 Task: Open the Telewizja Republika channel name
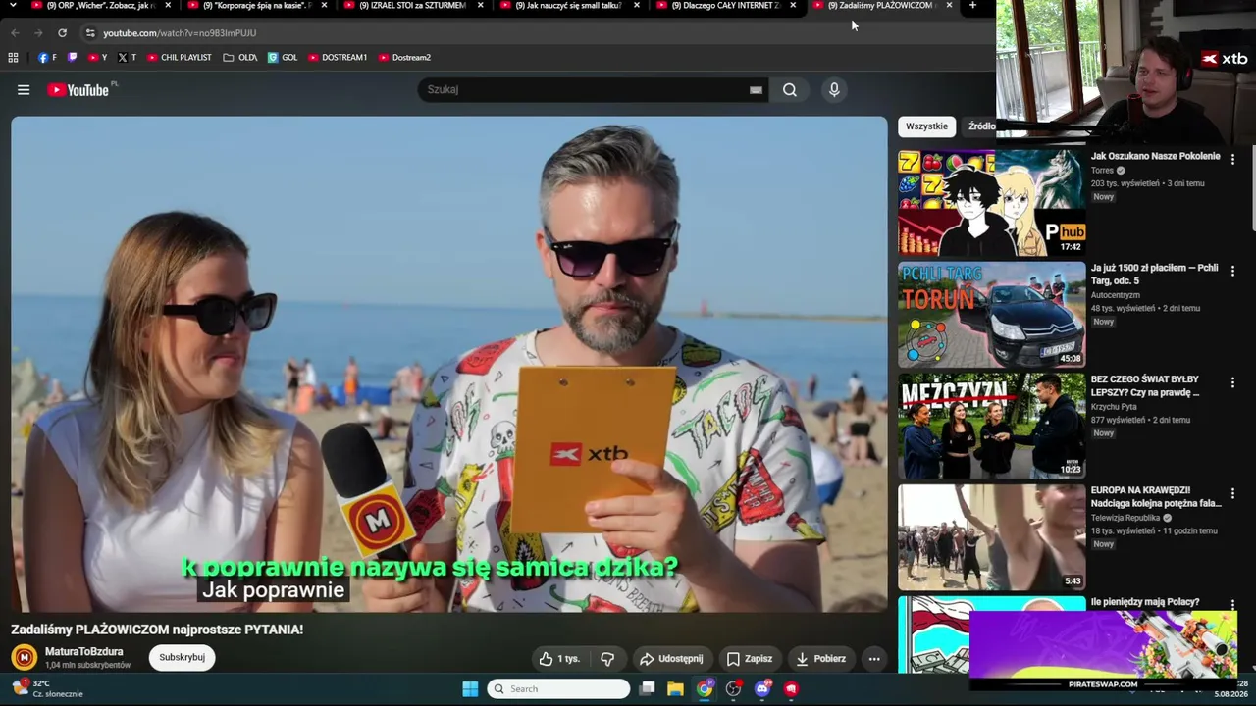[1126, 518]
